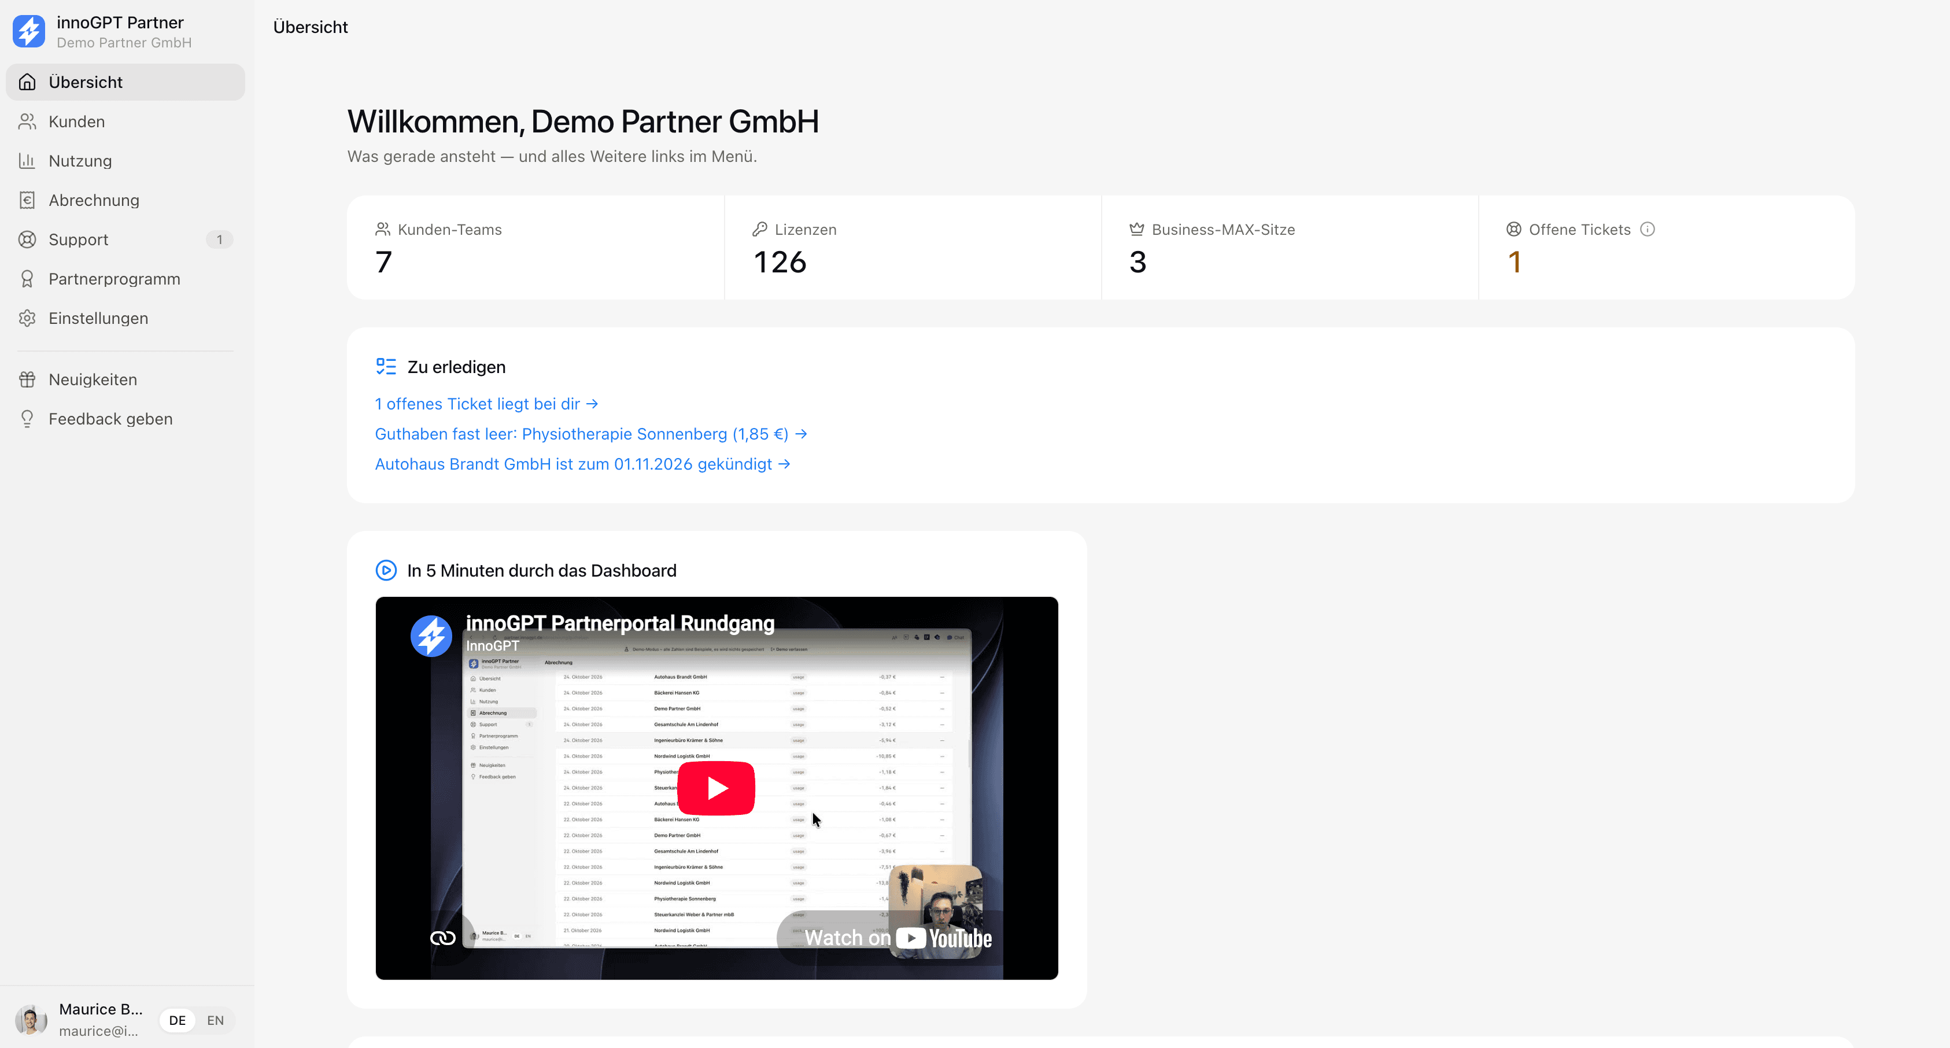Click the Lizenzen key icon
This screenshot has width=1950, height=1048.
760,230
